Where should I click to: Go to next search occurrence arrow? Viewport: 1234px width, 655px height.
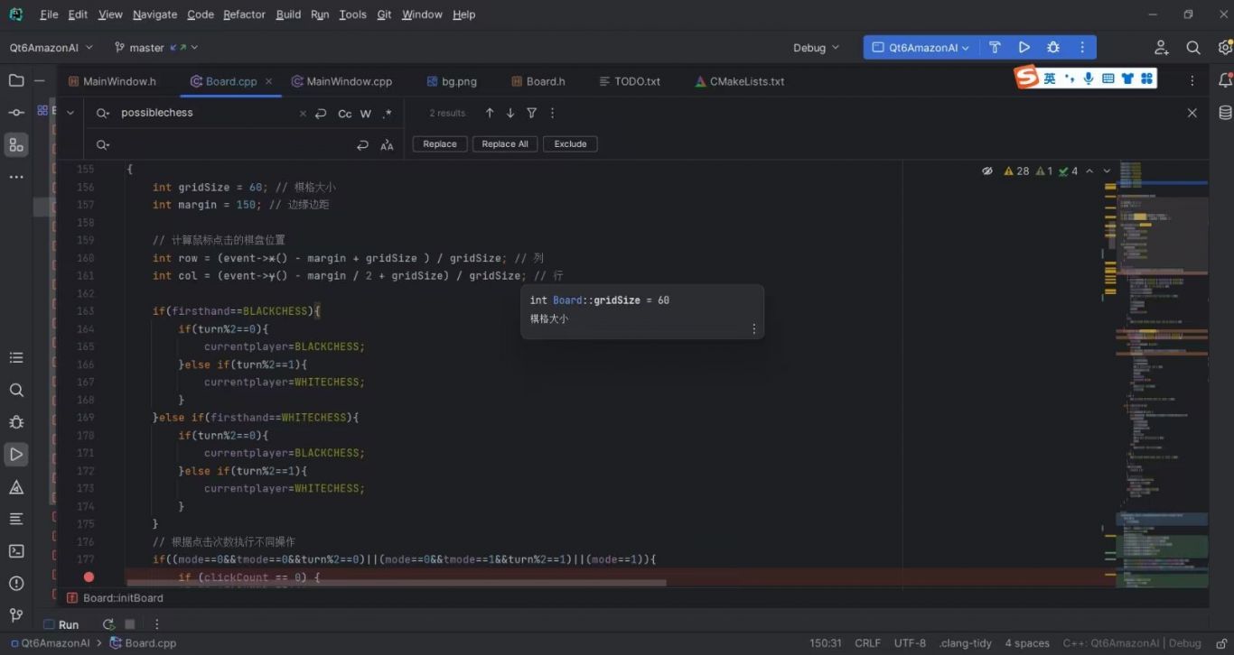click(x=510, y=113)
